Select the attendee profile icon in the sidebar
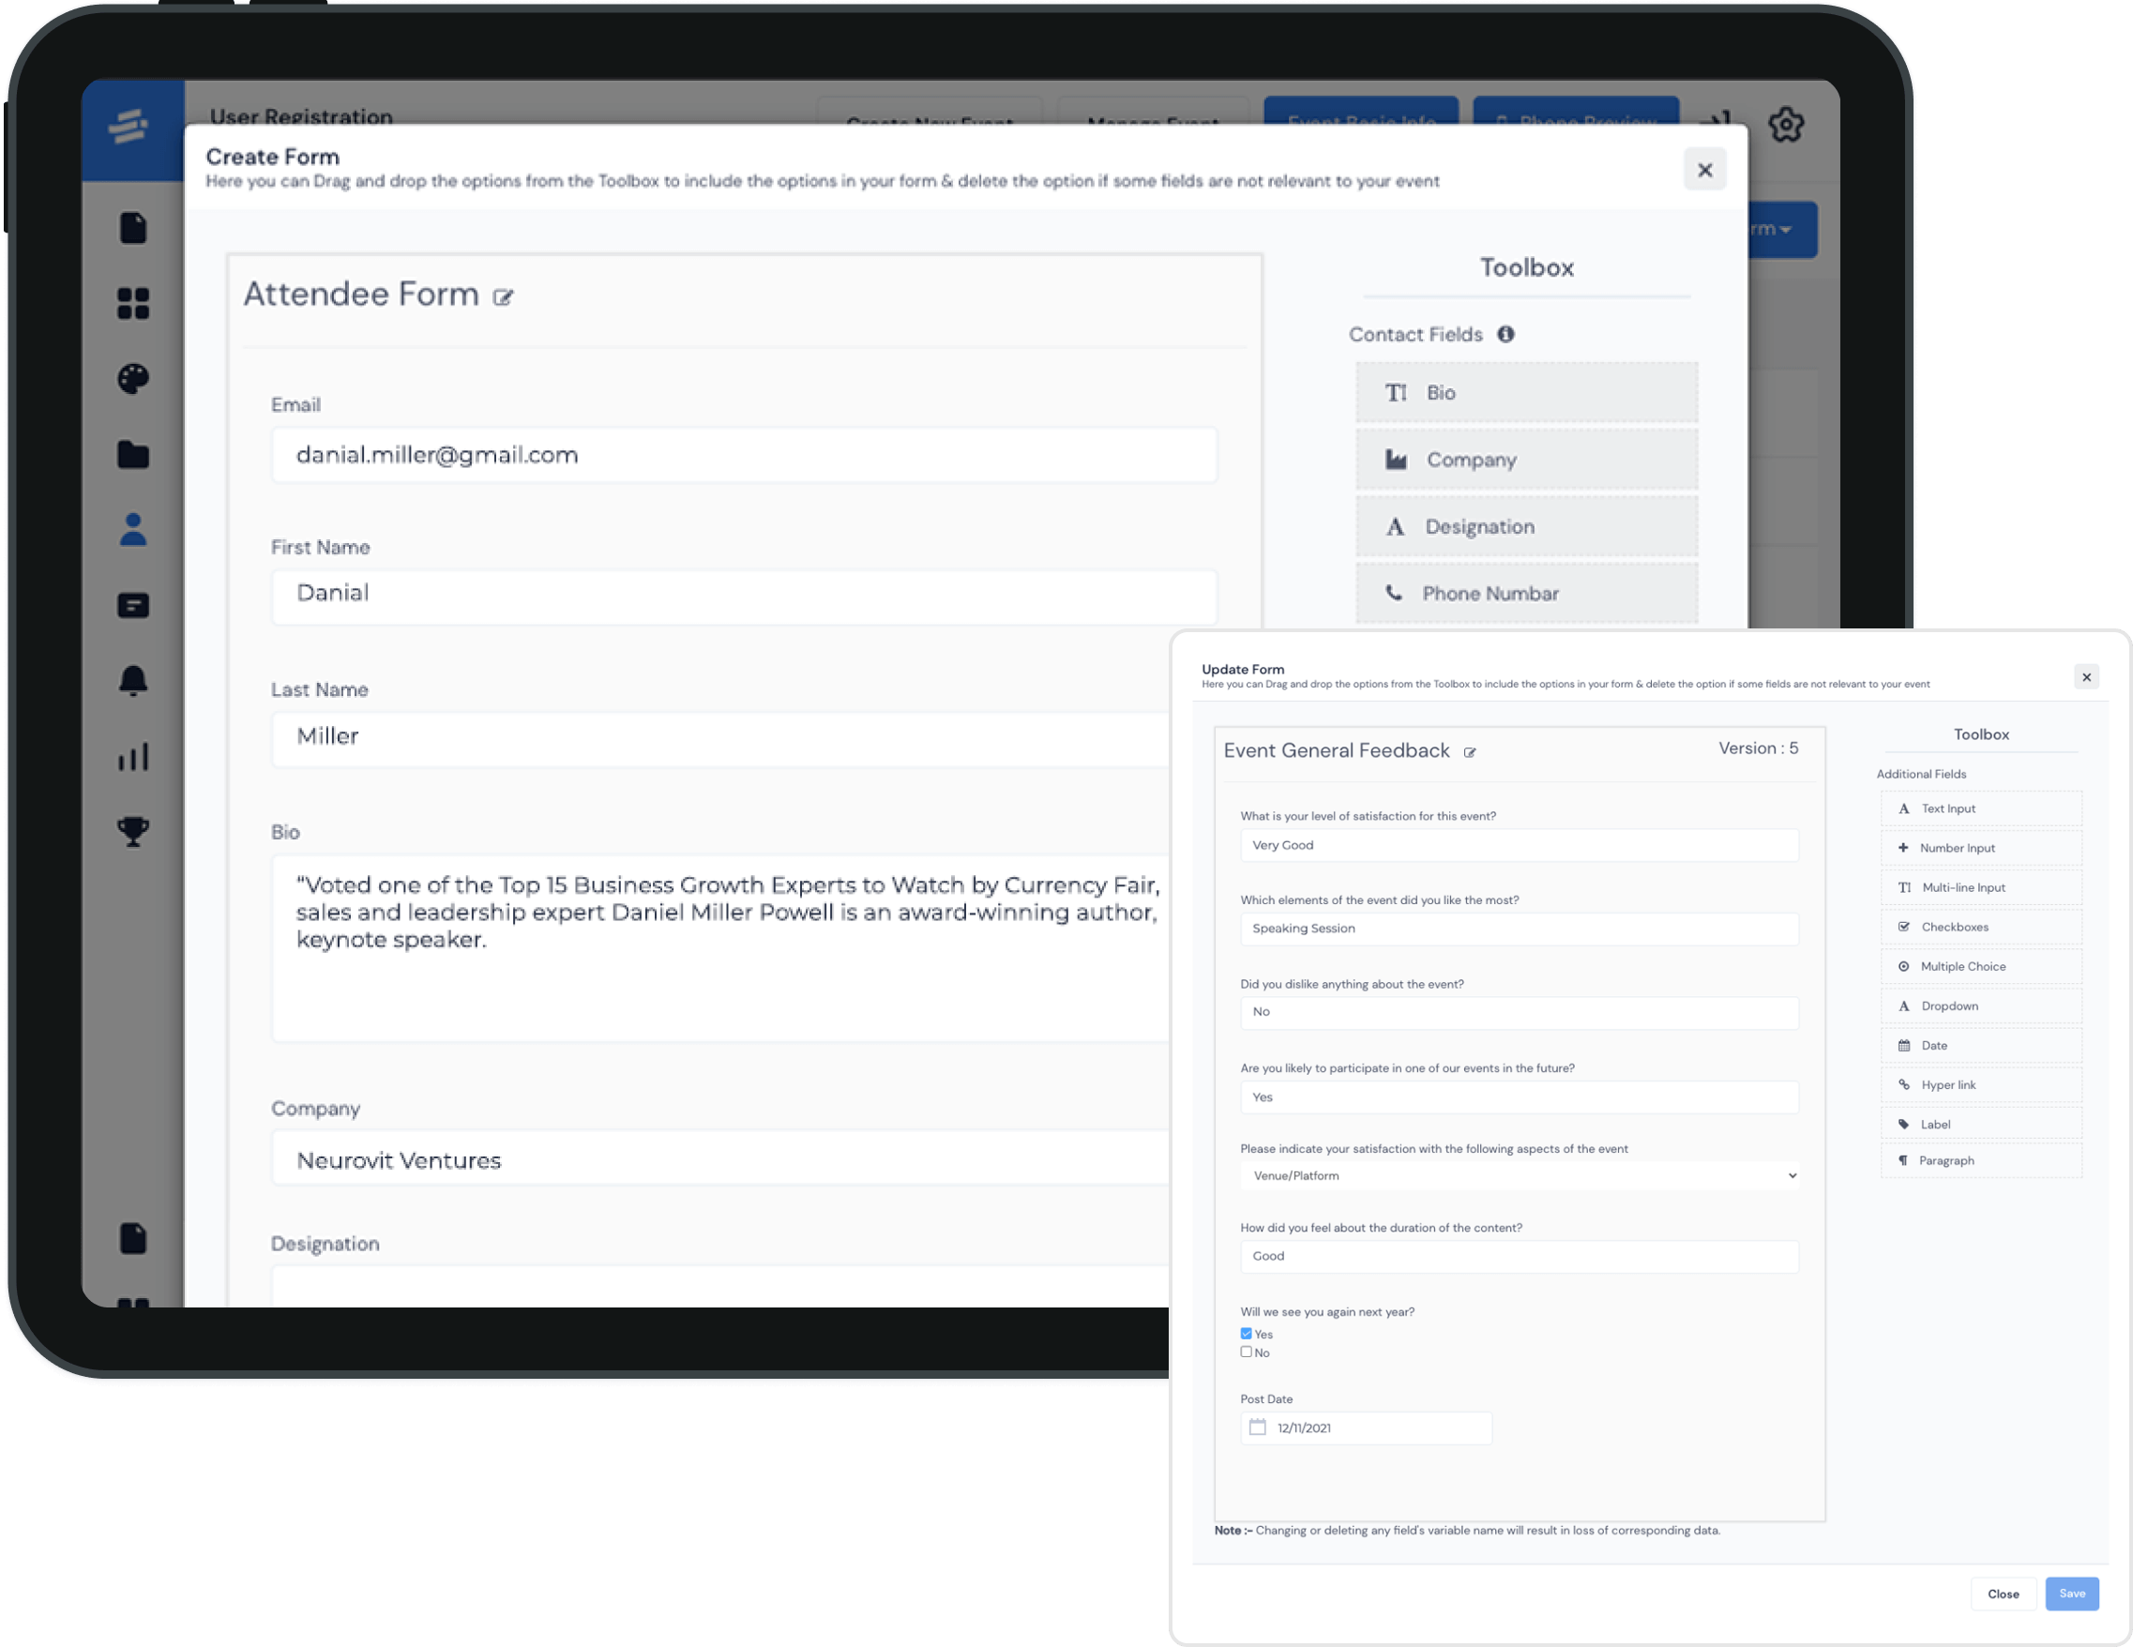This screenshot has height=1647, width=2133. [133, 529]
